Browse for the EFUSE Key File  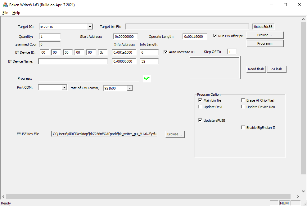click(174, 134)
